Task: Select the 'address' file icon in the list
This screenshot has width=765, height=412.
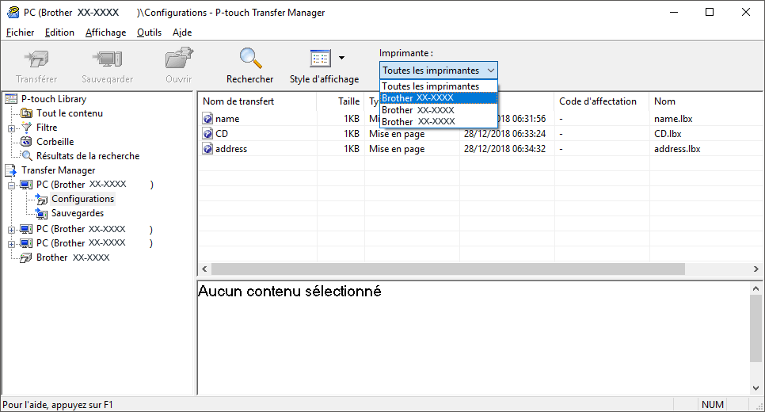Action: (x=207, y=149)
